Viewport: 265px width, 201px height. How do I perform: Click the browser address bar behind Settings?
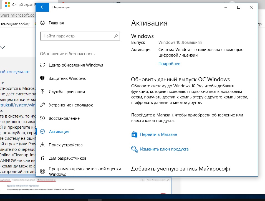click(x=18, y=15)
